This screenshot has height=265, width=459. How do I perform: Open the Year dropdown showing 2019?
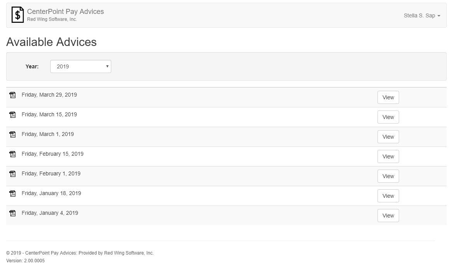(x=80, y=66)
